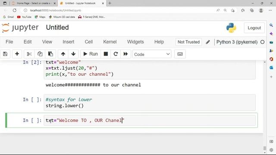The width and height of the screenshot is (276, 155).
Task: Open browser settings and more menu
Action: point(270,10)
